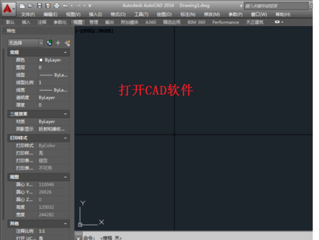This screenshot has width=319, height=240.
Task: Collapse the 三维效果 section
Action: click(65, 114)
